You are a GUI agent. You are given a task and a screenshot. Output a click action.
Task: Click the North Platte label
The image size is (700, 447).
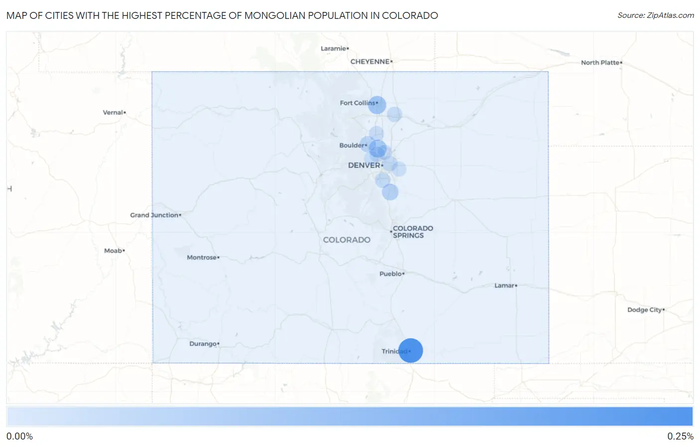click(600, 62)
